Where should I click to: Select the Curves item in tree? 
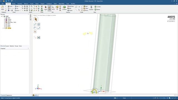click(x=9, y=28)
